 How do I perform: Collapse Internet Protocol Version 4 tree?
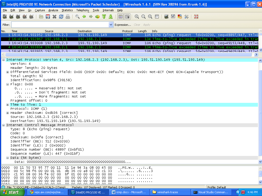[x=3, y=60]
